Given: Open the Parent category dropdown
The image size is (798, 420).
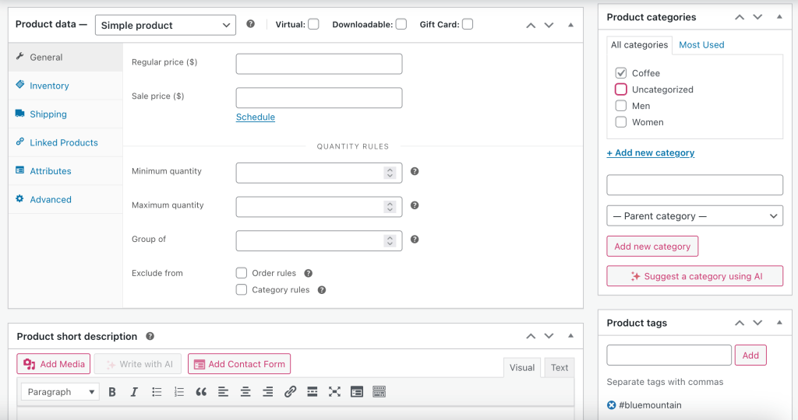Looking at the screenshot, I should (x=694, y=216).
